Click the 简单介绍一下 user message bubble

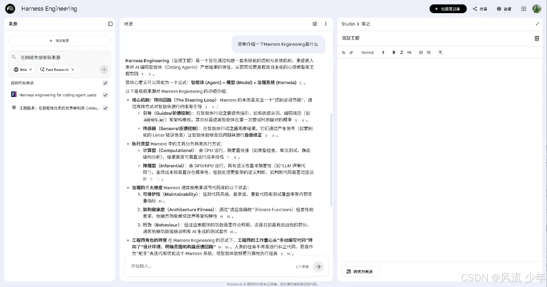click(278, 44)
